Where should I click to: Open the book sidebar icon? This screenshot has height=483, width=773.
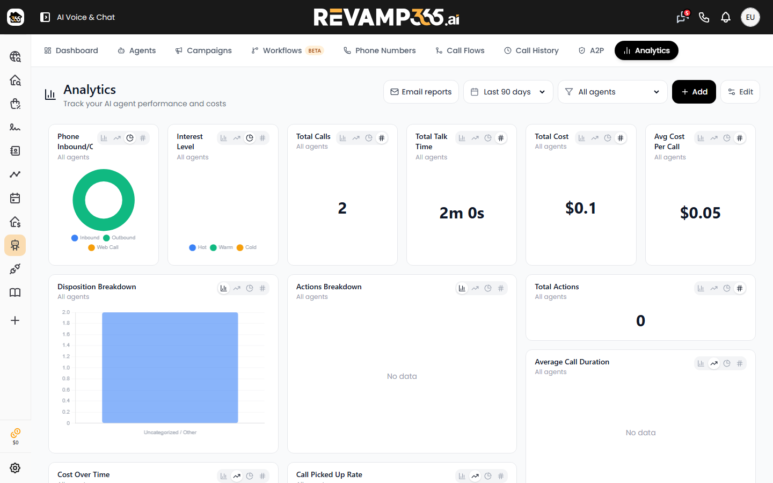pos(15,292)
